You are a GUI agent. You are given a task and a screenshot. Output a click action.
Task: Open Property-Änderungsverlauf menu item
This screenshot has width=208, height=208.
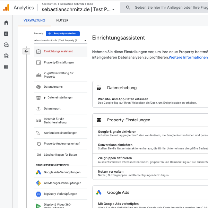click(x=61, y=144)
